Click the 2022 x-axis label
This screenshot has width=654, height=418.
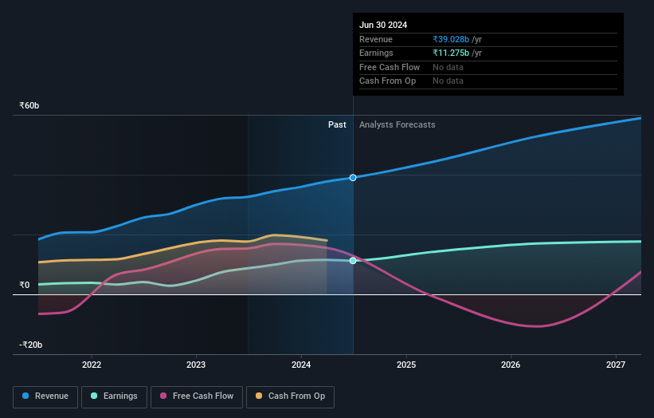click(x=92, y=365)
